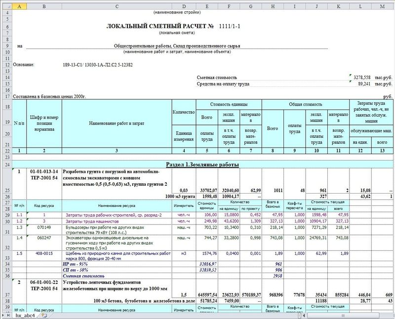Click the estimate number '1111/1-1'
The height and width of the screenshot is (319, 395).
coord(230,26)
